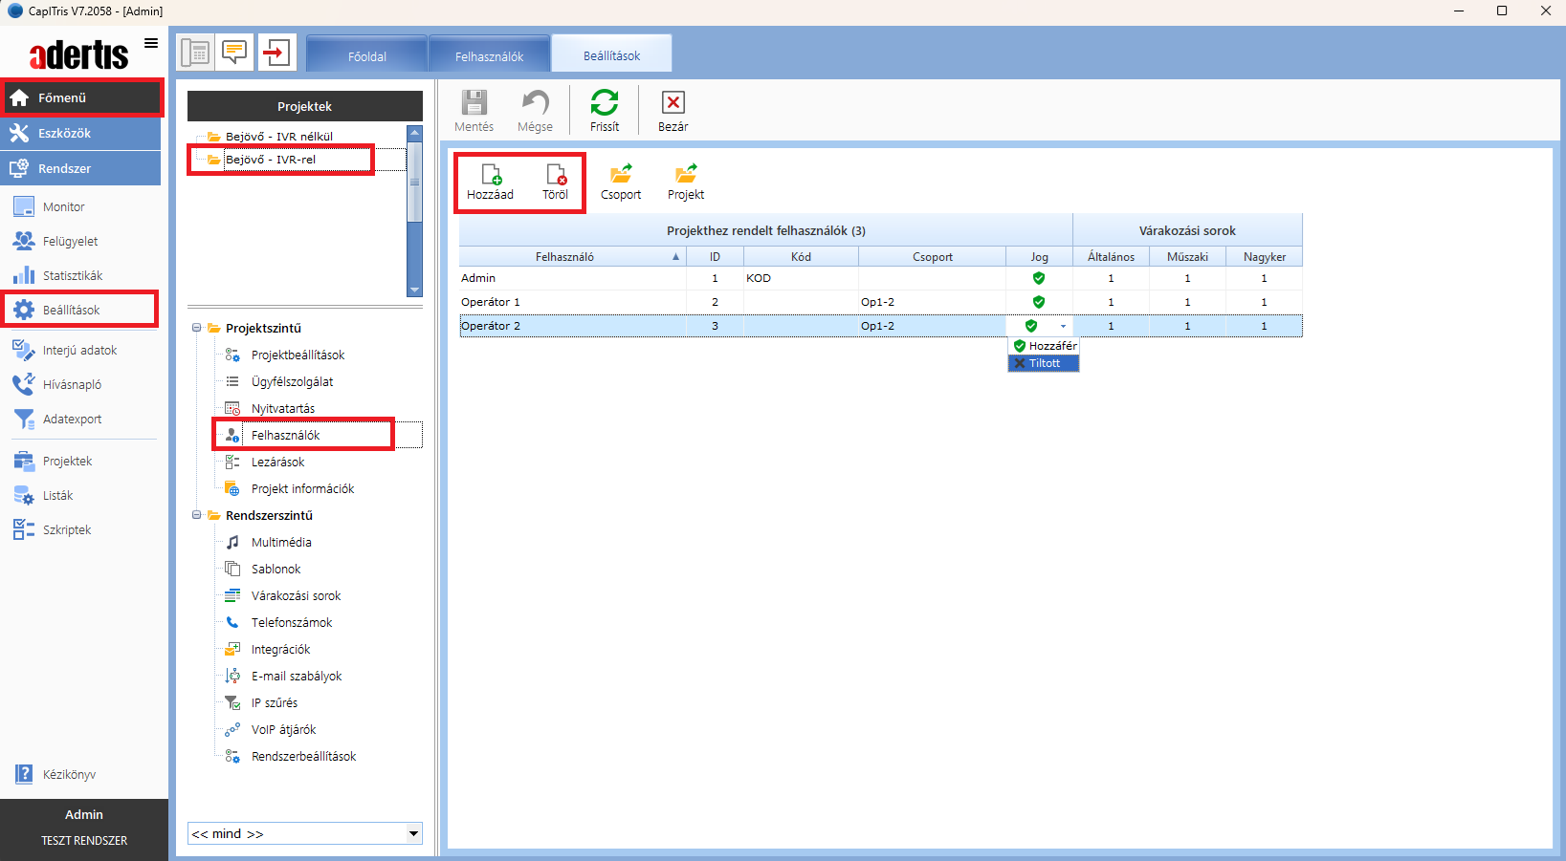Viewport: 1566px width, 861px height.
Task: Switch to the Felhasználók tab
Action: [x=489, y=56]
